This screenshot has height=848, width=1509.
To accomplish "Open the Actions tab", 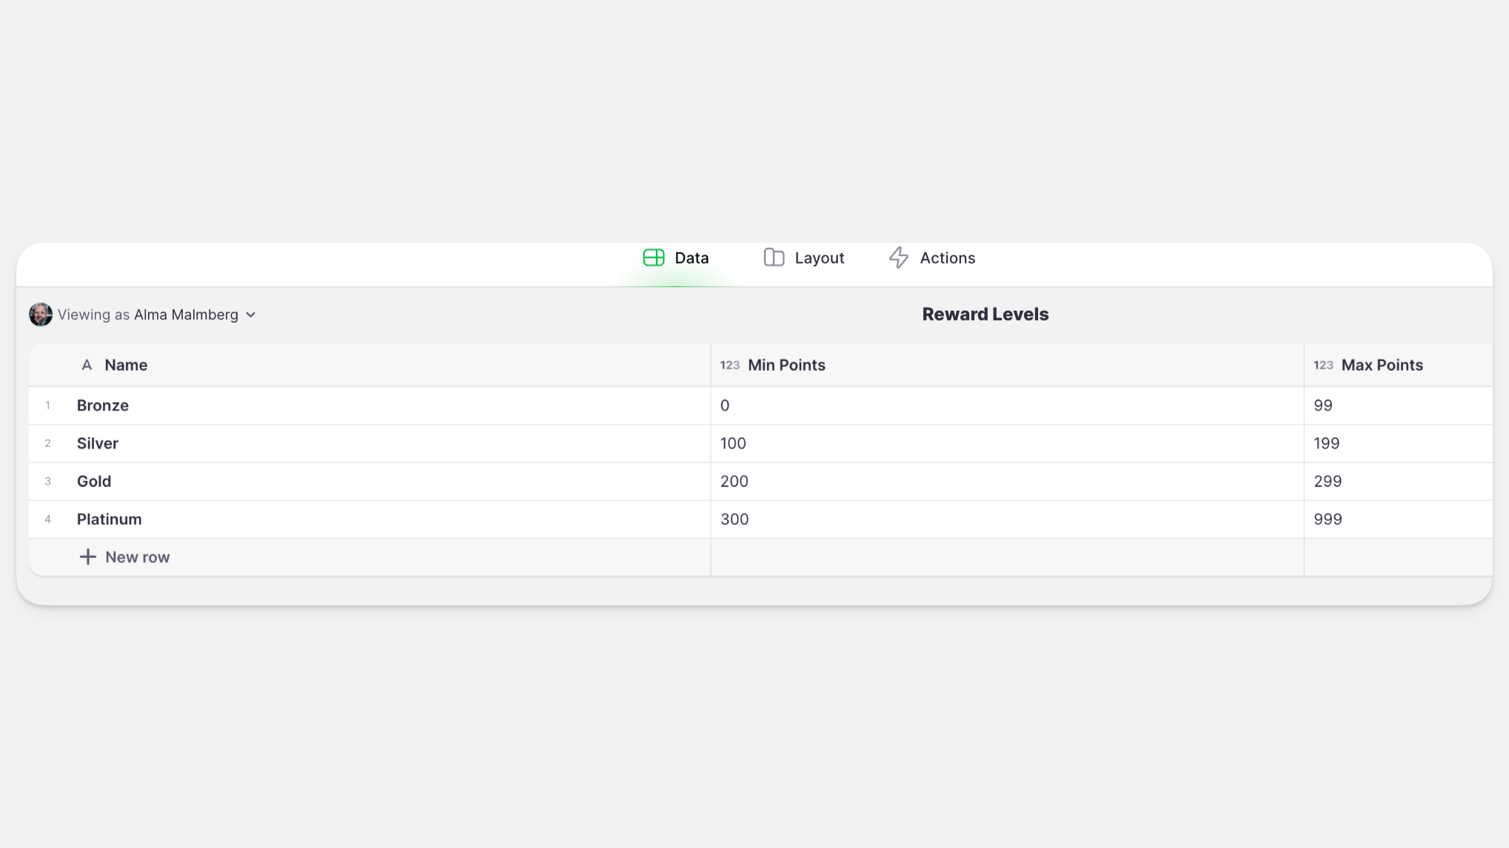I will pos(947,258).
